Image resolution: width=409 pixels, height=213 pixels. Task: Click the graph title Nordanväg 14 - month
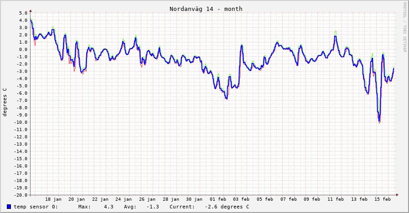(x=206, y=9)
